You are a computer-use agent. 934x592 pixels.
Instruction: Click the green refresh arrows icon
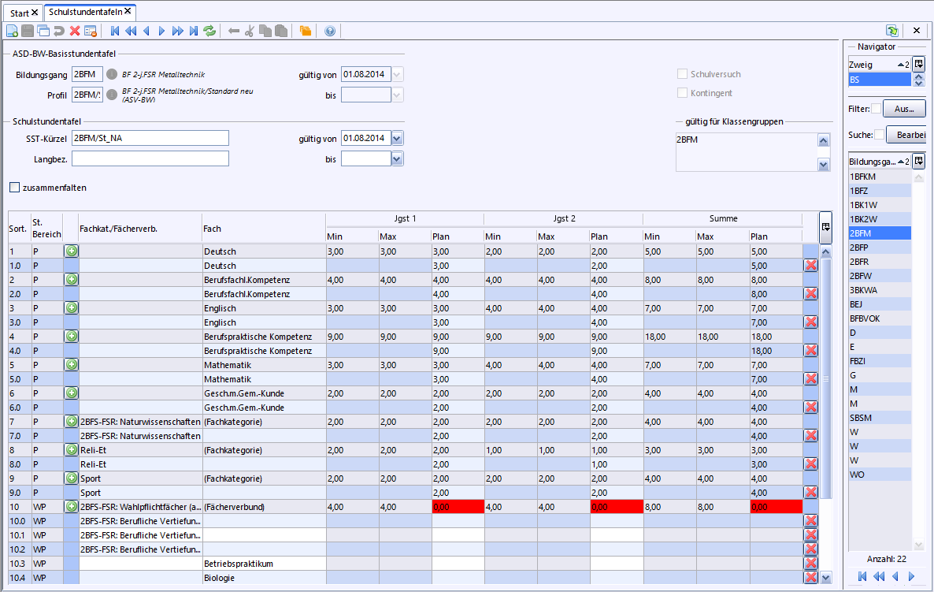pos(209,31)
